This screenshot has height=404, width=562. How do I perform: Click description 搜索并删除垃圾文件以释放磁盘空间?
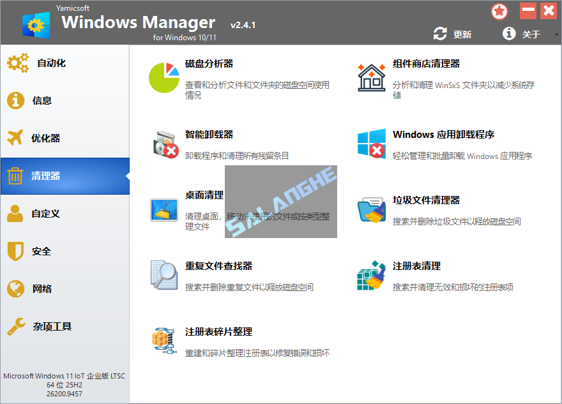457,221
